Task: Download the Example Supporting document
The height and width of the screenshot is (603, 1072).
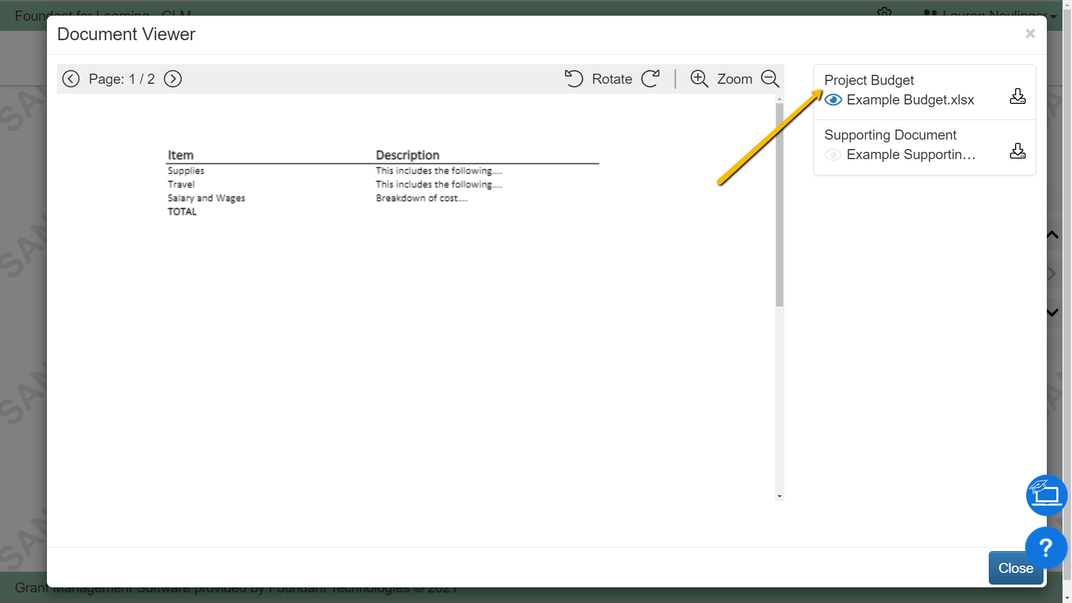Action: (x=1017, y=151)
